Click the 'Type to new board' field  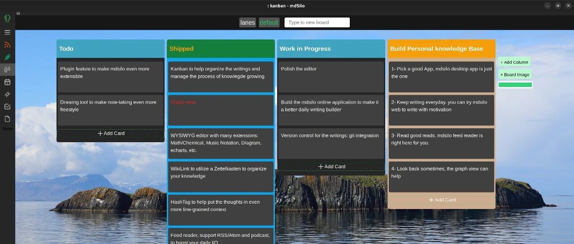click(317, 22)
